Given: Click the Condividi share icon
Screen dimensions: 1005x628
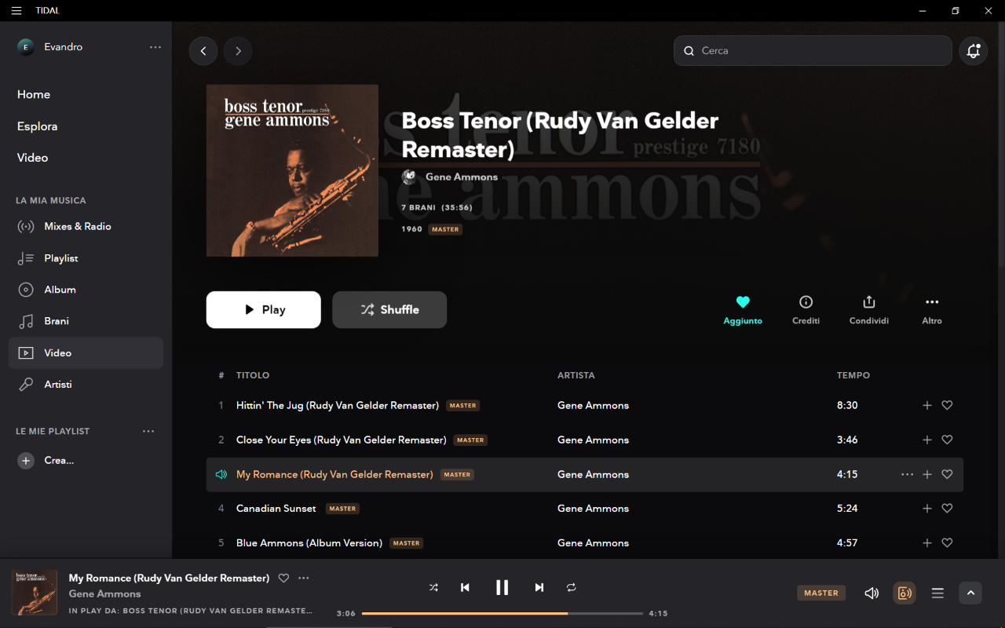Looking at the screenshot, I should (868, 302).
